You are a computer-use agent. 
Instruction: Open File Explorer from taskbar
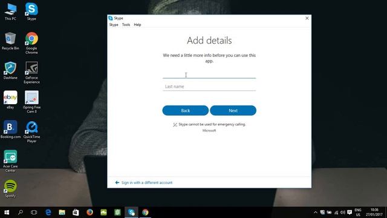(x=62, y=213)
